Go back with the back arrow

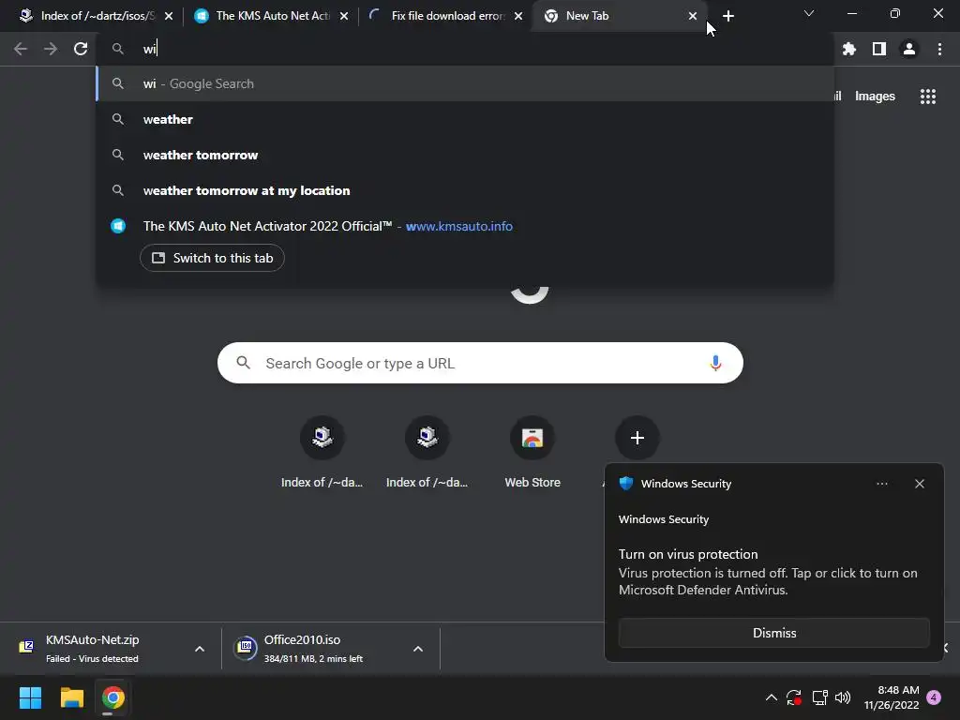pos(21,49)
